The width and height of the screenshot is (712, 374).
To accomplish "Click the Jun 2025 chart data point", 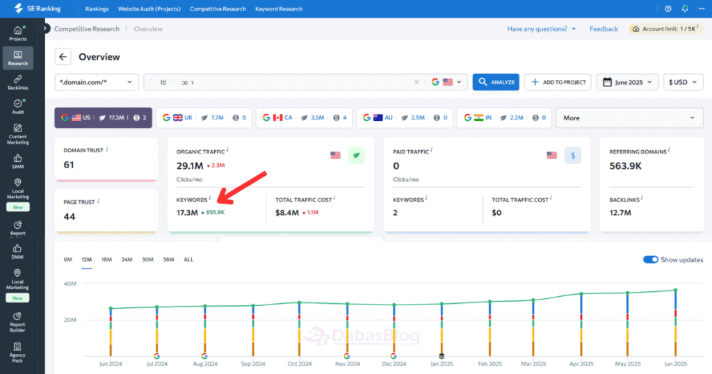I will [x=676, y=290].
